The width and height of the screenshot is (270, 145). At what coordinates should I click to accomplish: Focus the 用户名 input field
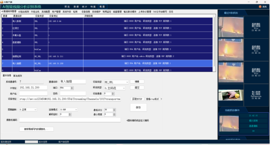(33, 93)
